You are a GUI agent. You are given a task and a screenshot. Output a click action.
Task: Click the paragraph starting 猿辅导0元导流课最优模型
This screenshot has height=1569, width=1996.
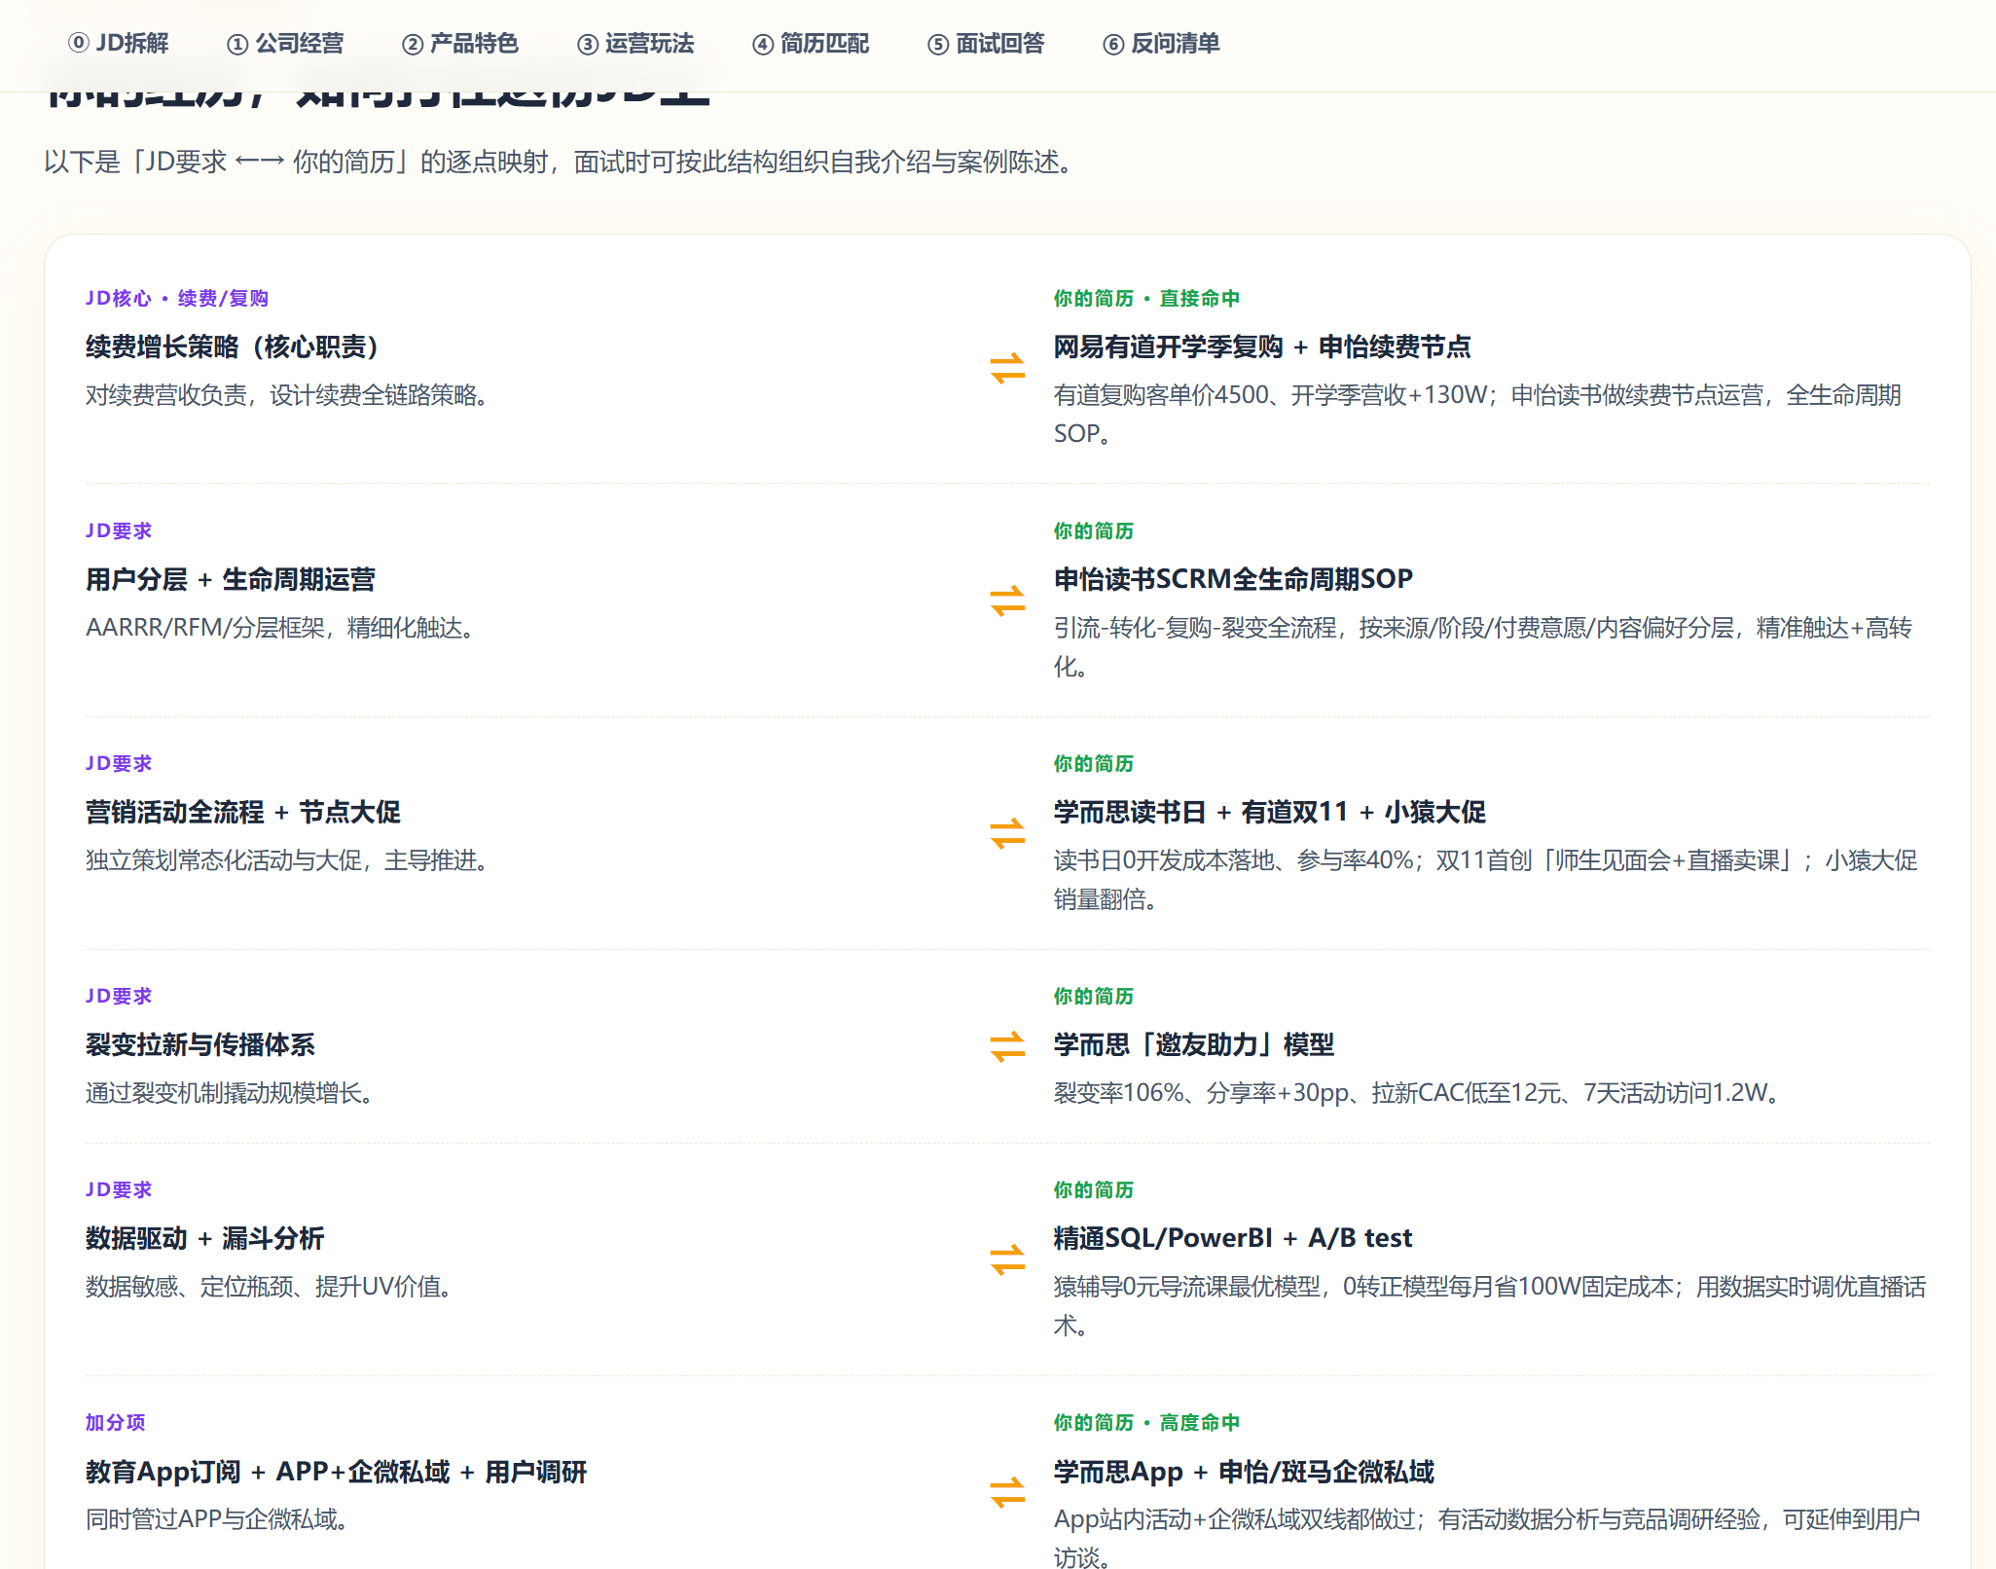pyautogui.click(x=1490, y=1305)
